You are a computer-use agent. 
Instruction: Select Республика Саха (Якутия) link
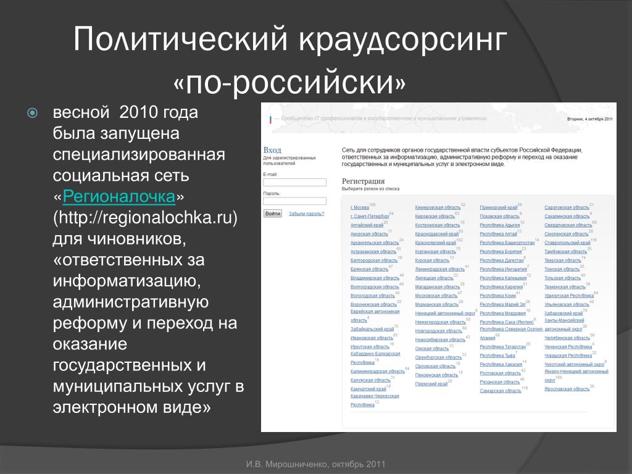tap(507, 322)
